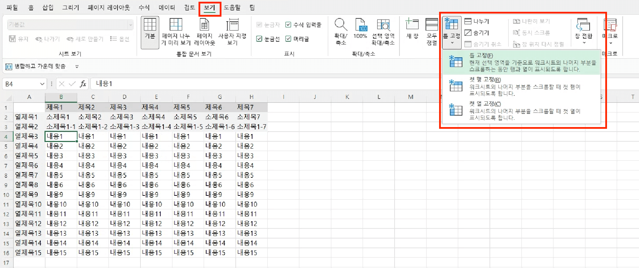
Task: Click cell containing 소제목4
Action: [x=156, y=117]
